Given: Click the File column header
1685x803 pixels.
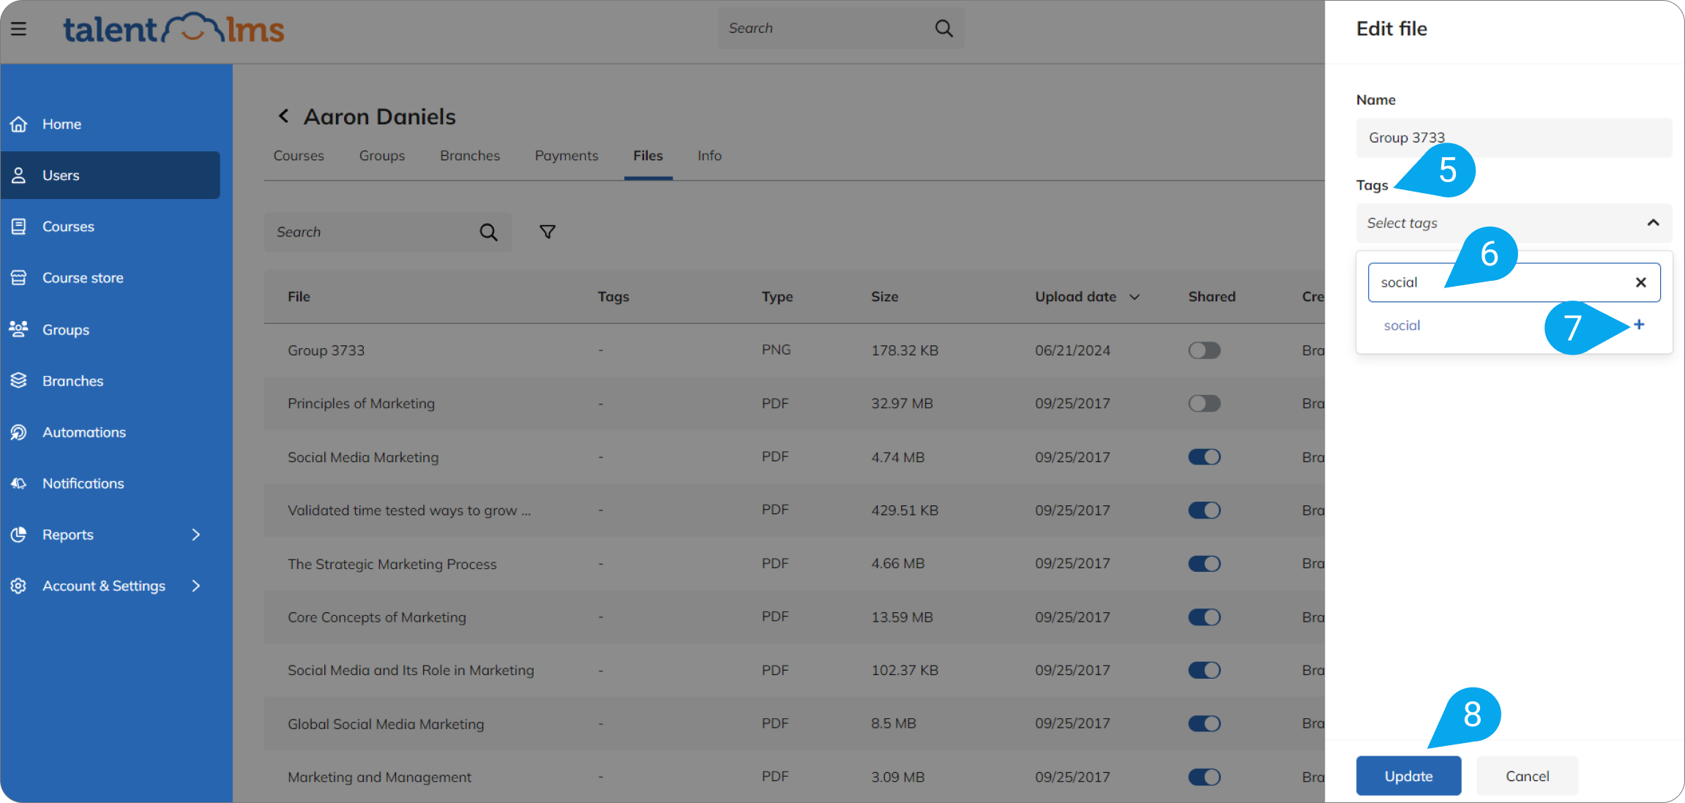Looking at the screenshot, I should tap(299, 297).
